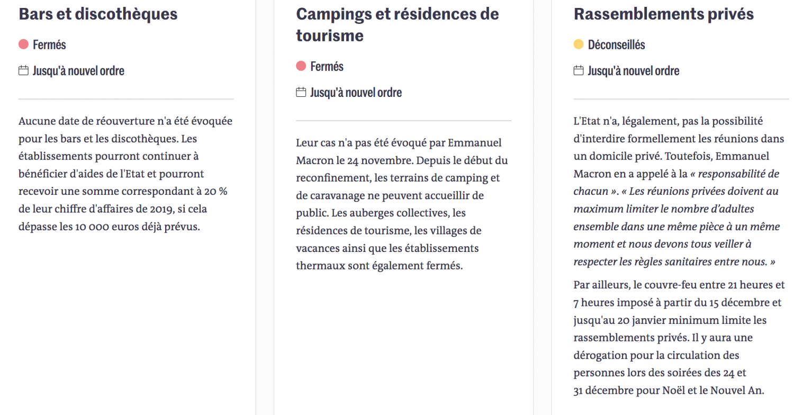
Task: Click the red status dot beside Fermés under Bars
Action: [23, 44]
